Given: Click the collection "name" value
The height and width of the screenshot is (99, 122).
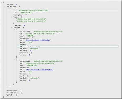Looking at the screenshot, I should click(x=26, y=13).
